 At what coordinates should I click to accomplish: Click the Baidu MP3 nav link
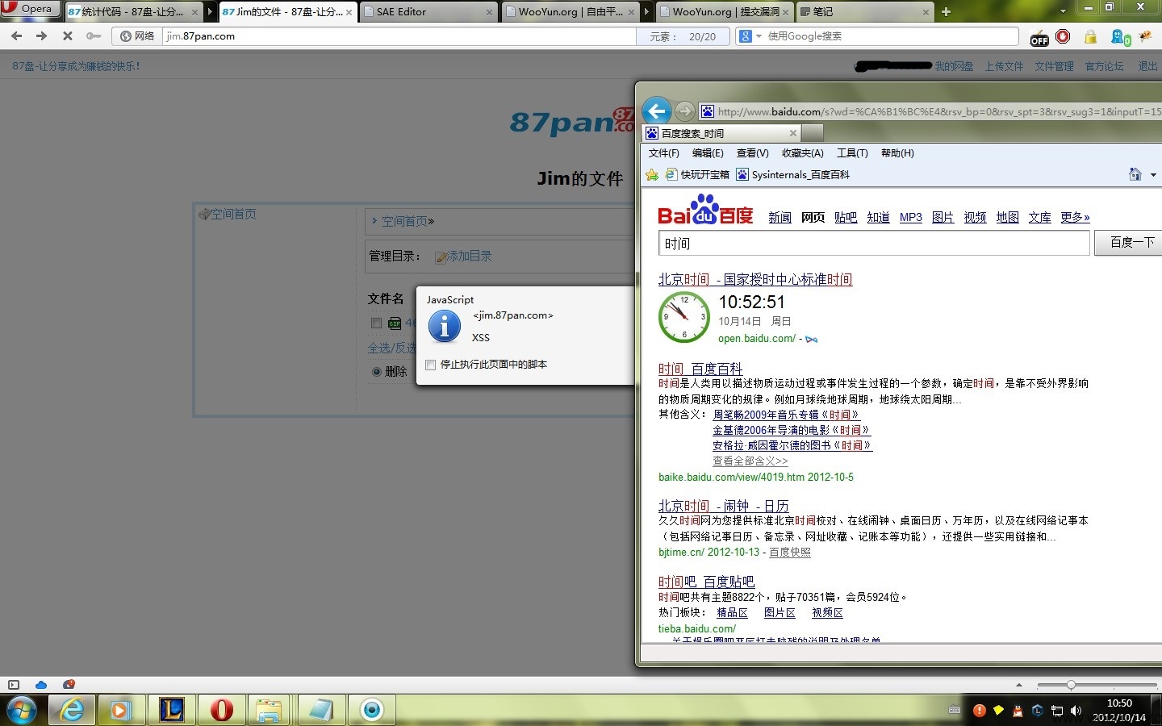[x=910, y=217]
